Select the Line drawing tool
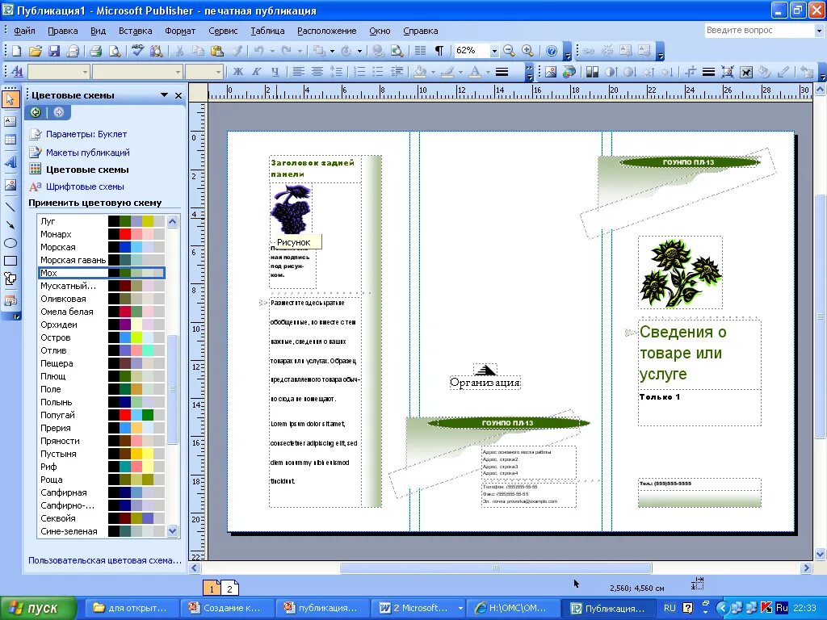The width and height of the screenshot is (827, 620). click(10, 207)
